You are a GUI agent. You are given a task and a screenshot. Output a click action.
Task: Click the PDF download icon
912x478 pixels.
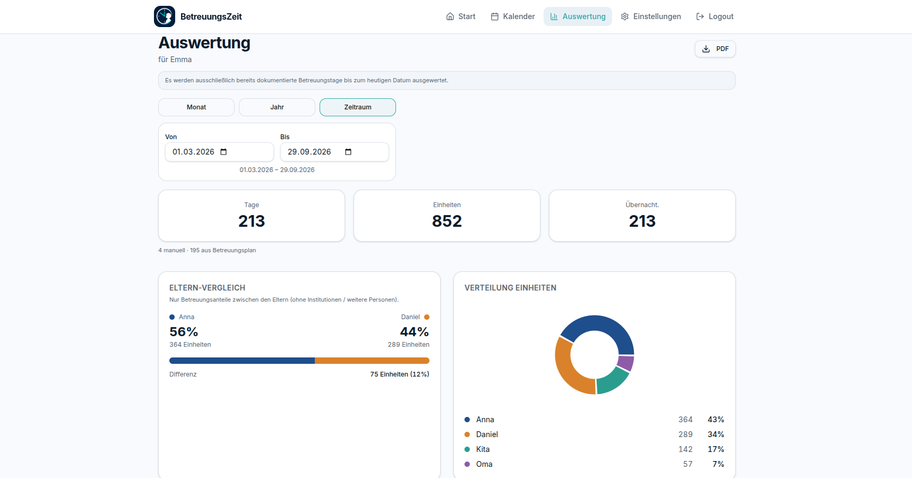[x=706, y=49]
